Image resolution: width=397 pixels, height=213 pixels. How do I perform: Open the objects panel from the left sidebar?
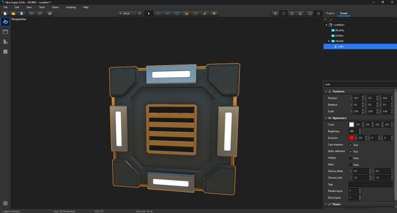pos(5,22)
